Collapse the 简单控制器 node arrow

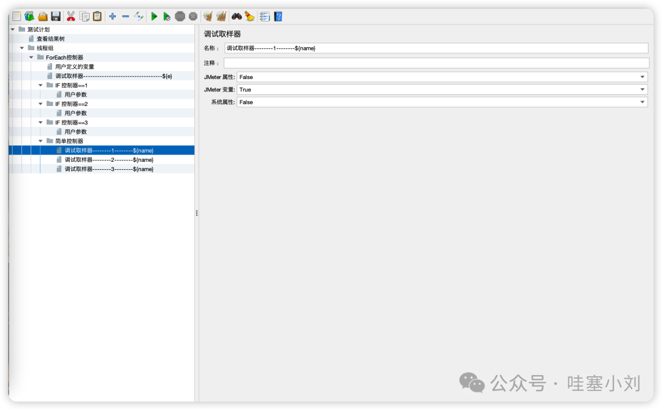click(x=40, y=141)
